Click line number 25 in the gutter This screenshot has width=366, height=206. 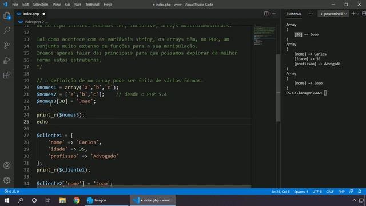(x=26, y=122)
